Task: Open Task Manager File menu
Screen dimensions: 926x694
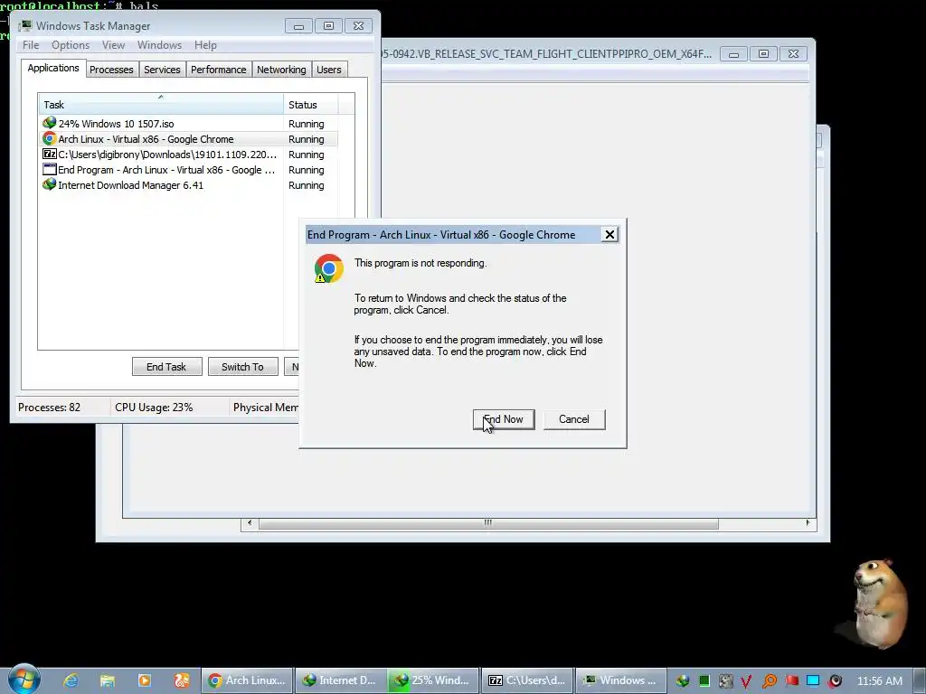Action: click(x=31, y=45)
